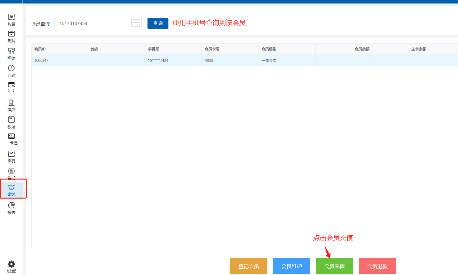Click the orange 登记会员 register button

click(249, 266)
